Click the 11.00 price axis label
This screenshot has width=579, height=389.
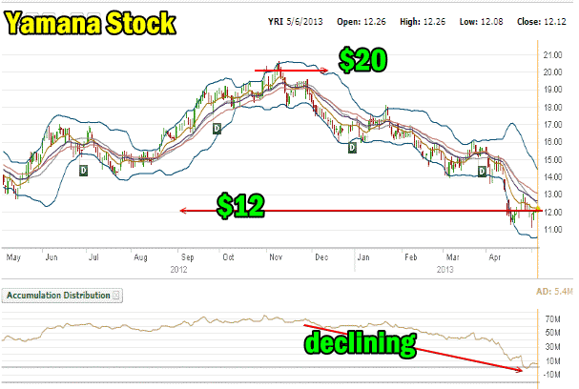pos(553,230)
